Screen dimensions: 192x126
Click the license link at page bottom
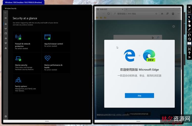click(x=113, y=115)
